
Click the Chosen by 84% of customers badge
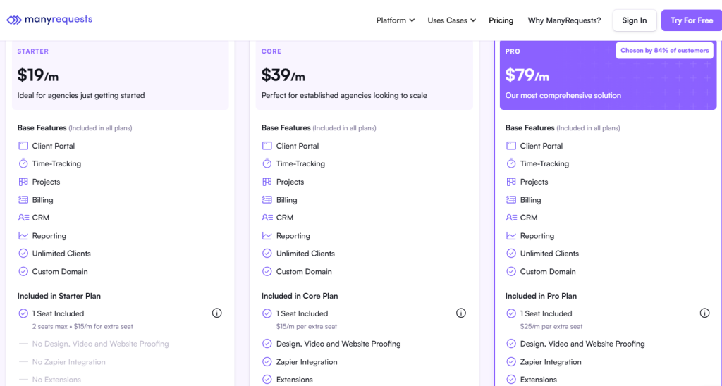click(664, 51)
